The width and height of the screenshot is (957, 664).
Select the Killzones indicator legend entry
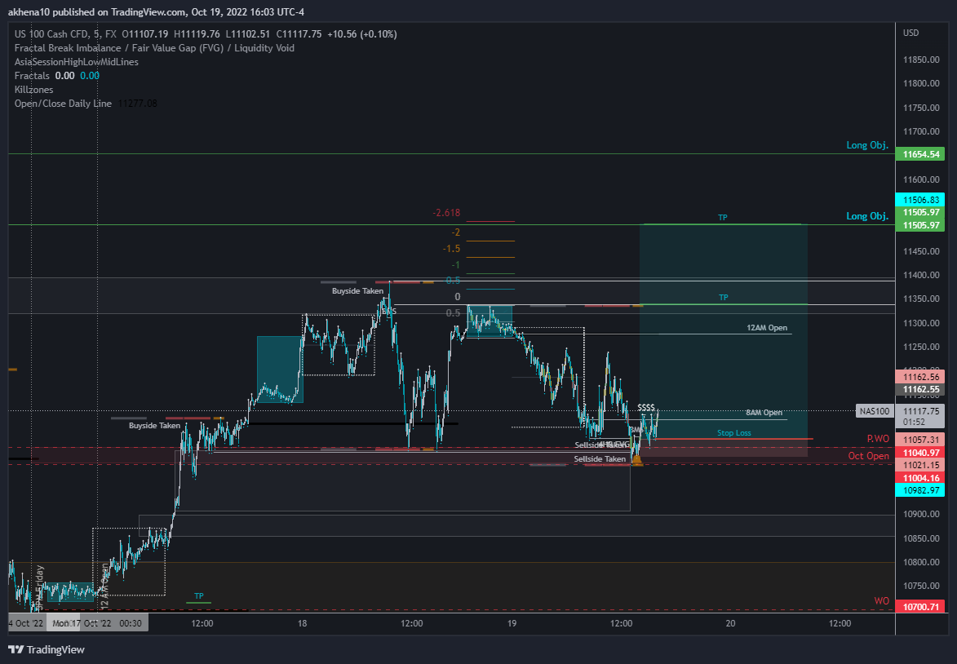click(x=33, y=90)
